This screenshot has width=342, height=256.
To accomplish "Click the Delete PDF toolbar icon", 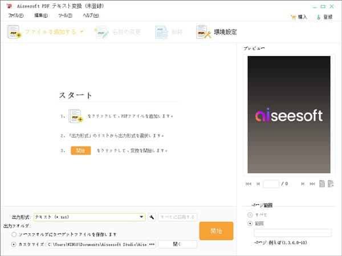I will click(x=161, y=32).
